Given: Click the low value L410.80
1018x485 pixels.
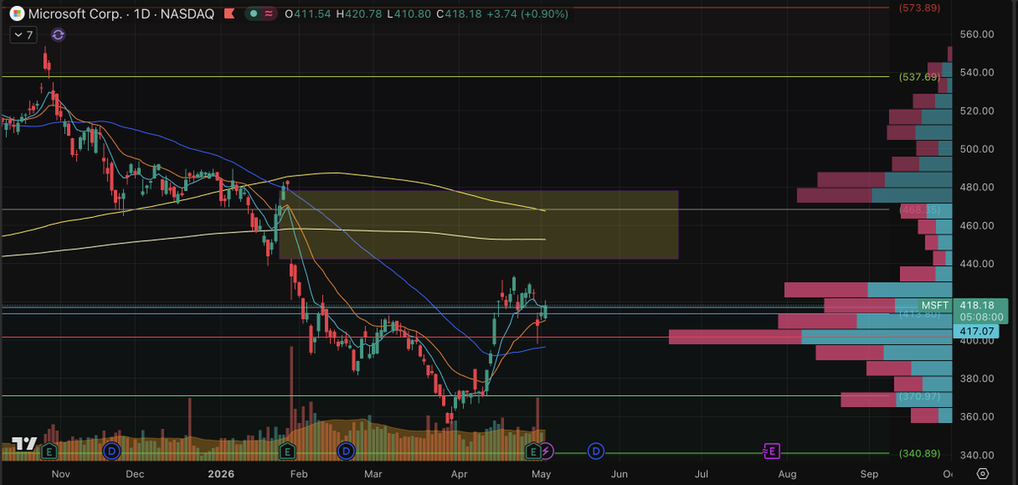Looking at the screenshot, I should [407, 14].
